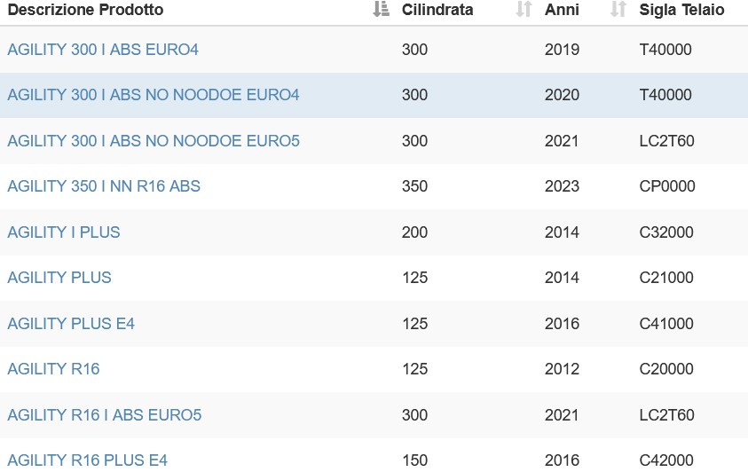
Task: Click sort arrows next to Cilindrata
Action: (x=524, y=9)
